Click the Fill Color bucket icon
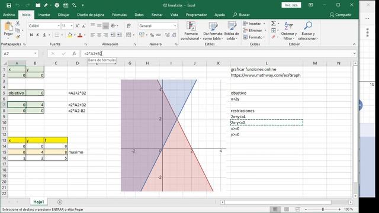The width and height of the screenshot is (379, 213). 70,35
